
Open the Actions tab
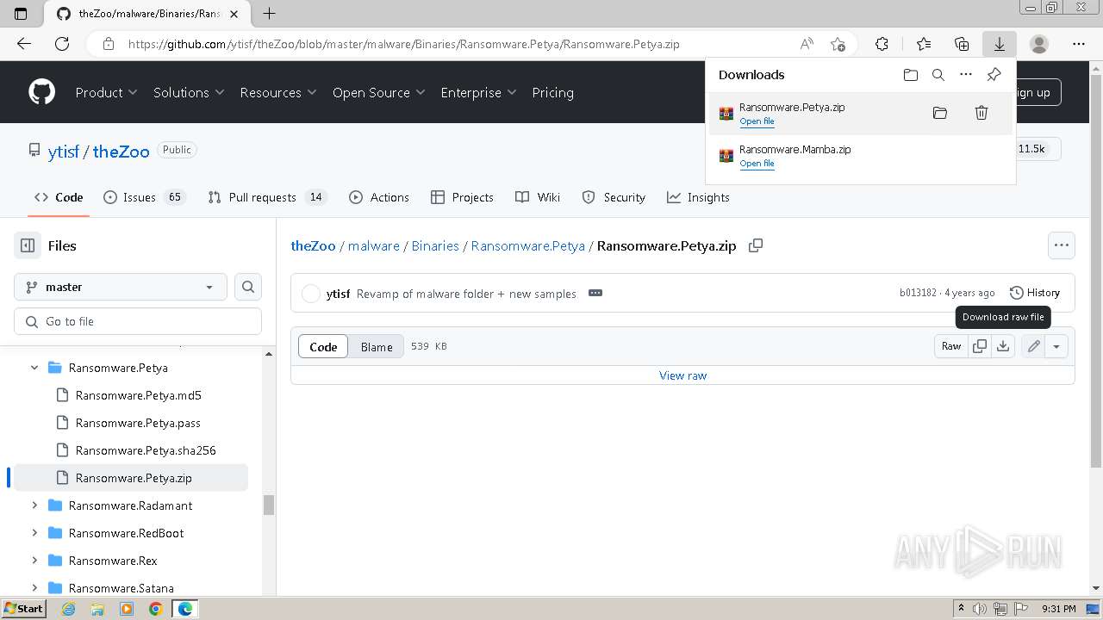pyautogui.click(x=379, y=197)
